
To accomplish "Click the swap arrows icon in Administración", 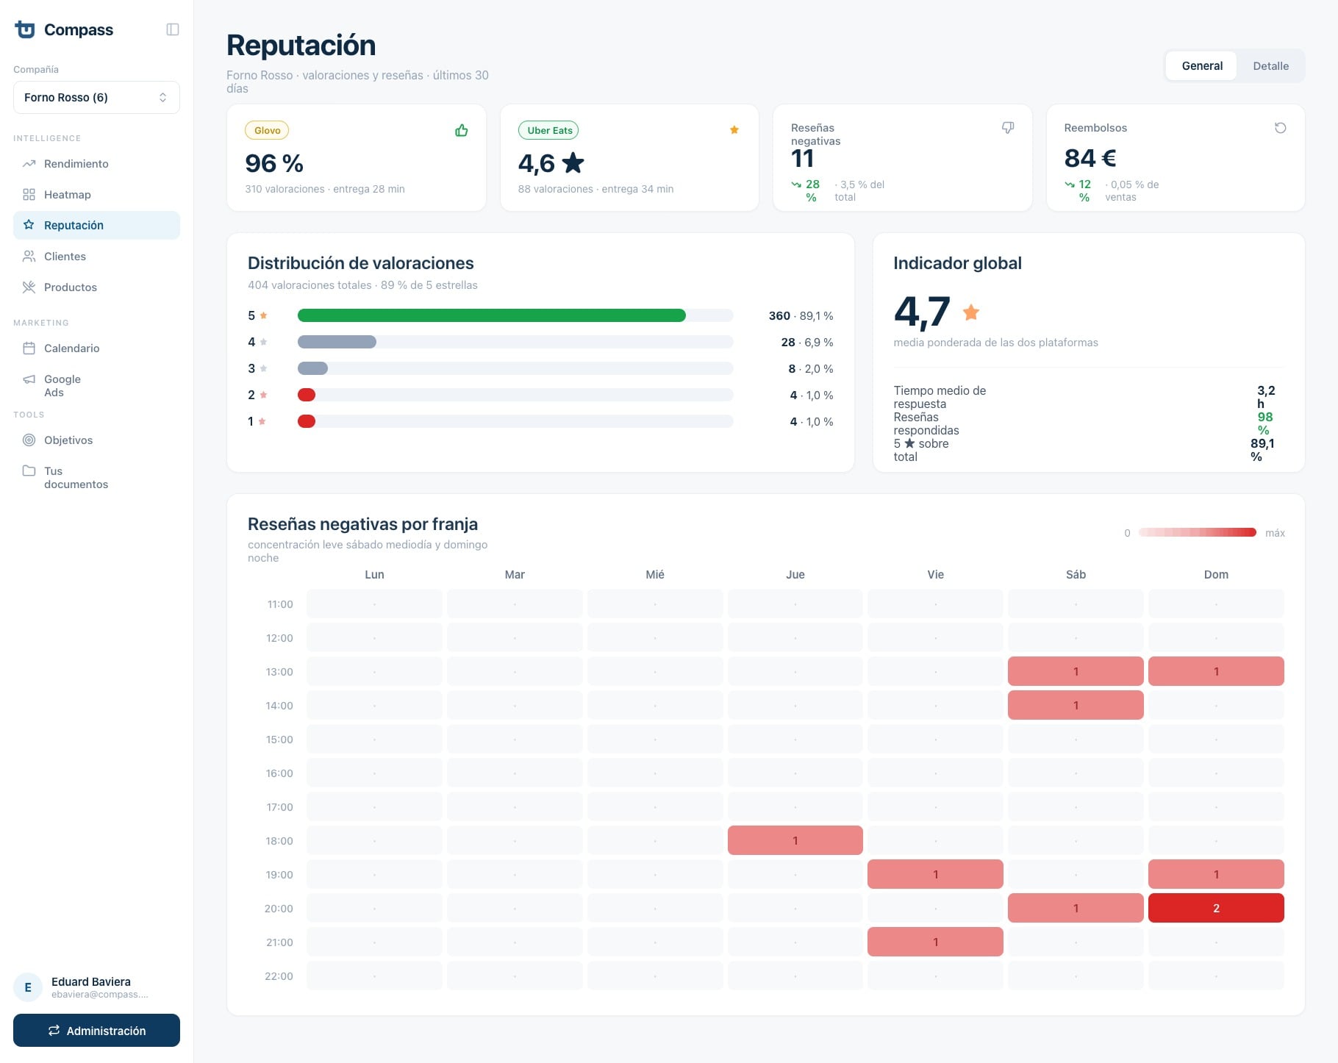I will coord(54,1031).
